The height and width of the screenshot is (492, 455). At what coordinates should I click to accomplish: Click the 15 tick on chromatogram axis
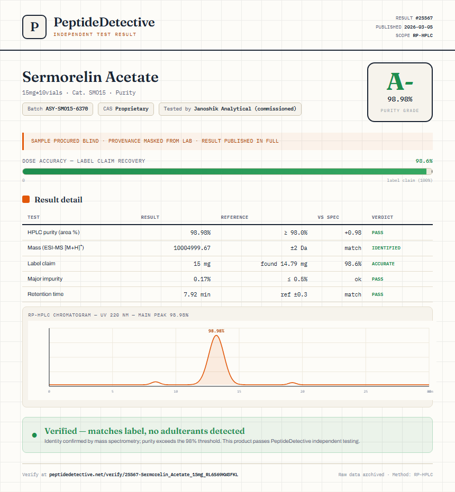tap(239, 392)
